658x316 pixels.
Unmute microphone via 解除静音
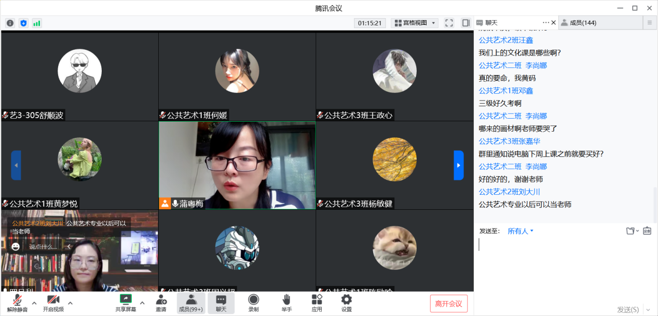[17, 303]
